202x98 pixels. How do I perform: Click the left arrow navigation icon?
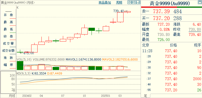click(x=130, y=2)
